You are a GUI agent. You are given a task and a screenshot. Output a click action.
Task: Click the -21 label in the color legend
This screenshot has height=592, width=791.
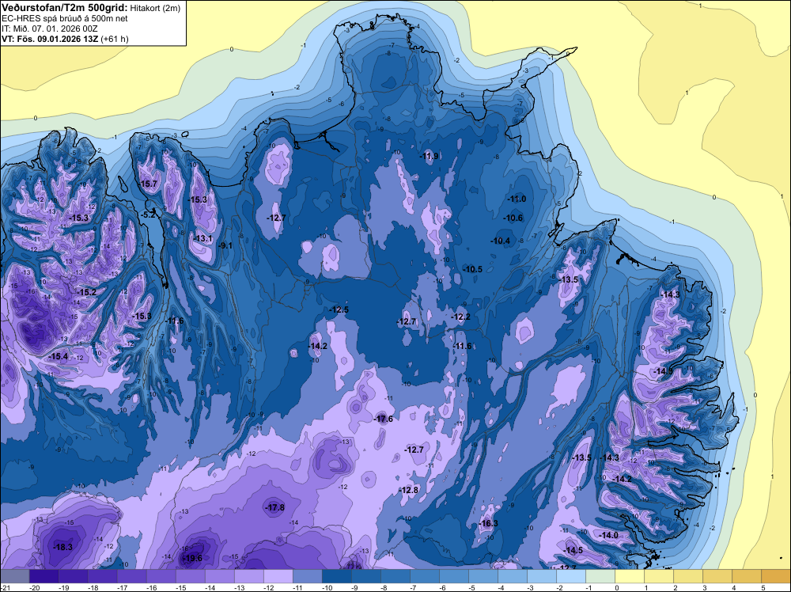click(5, 587)
